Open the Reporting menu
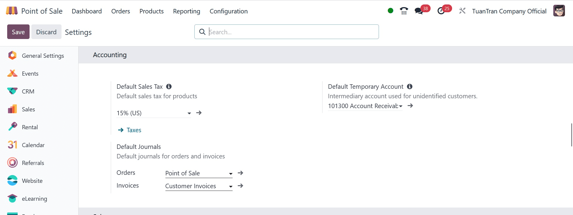 187,11
